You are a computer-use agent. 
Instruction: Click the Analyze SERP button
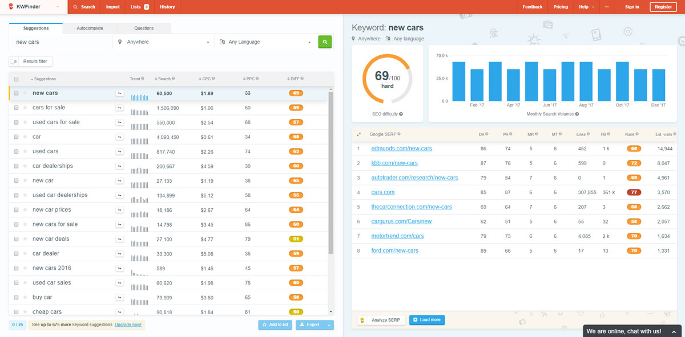pos(381,320)
